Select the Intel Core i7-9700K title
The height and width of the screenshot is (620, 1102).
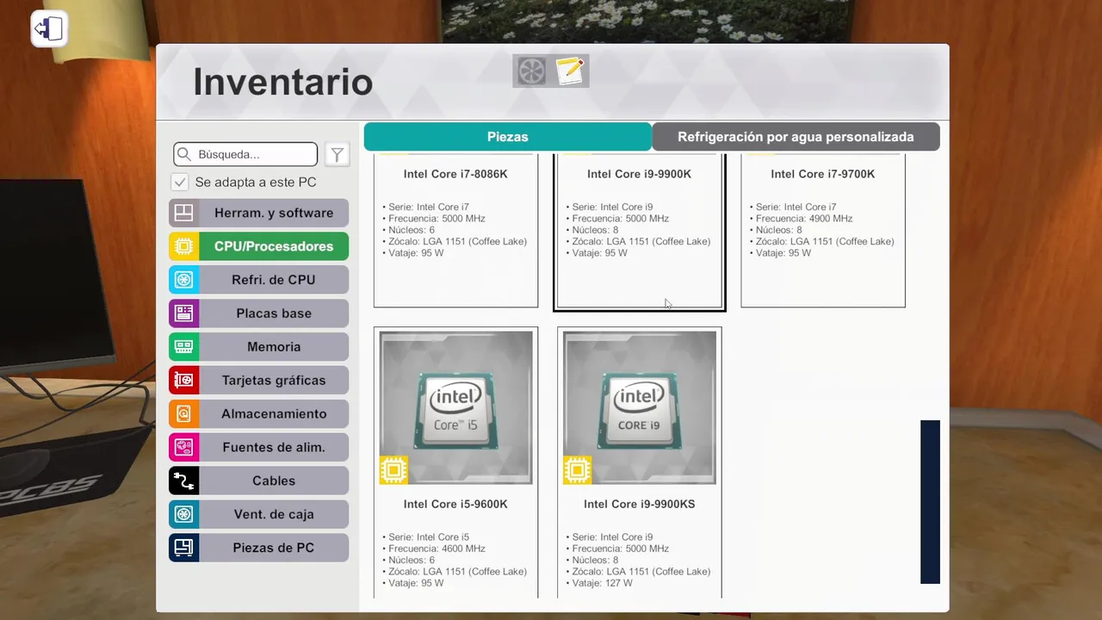pos(822,174)
